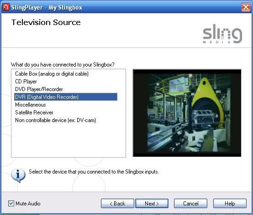This screenshot has width=253, height=215.
Task: Click the video preview thumbnail
Action: tap(187, 113)
